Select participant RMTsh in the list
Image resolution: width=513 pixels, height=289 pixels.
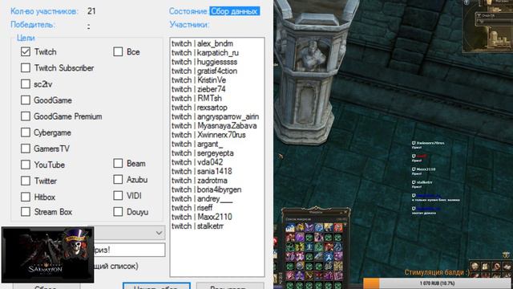pos(196,98)
